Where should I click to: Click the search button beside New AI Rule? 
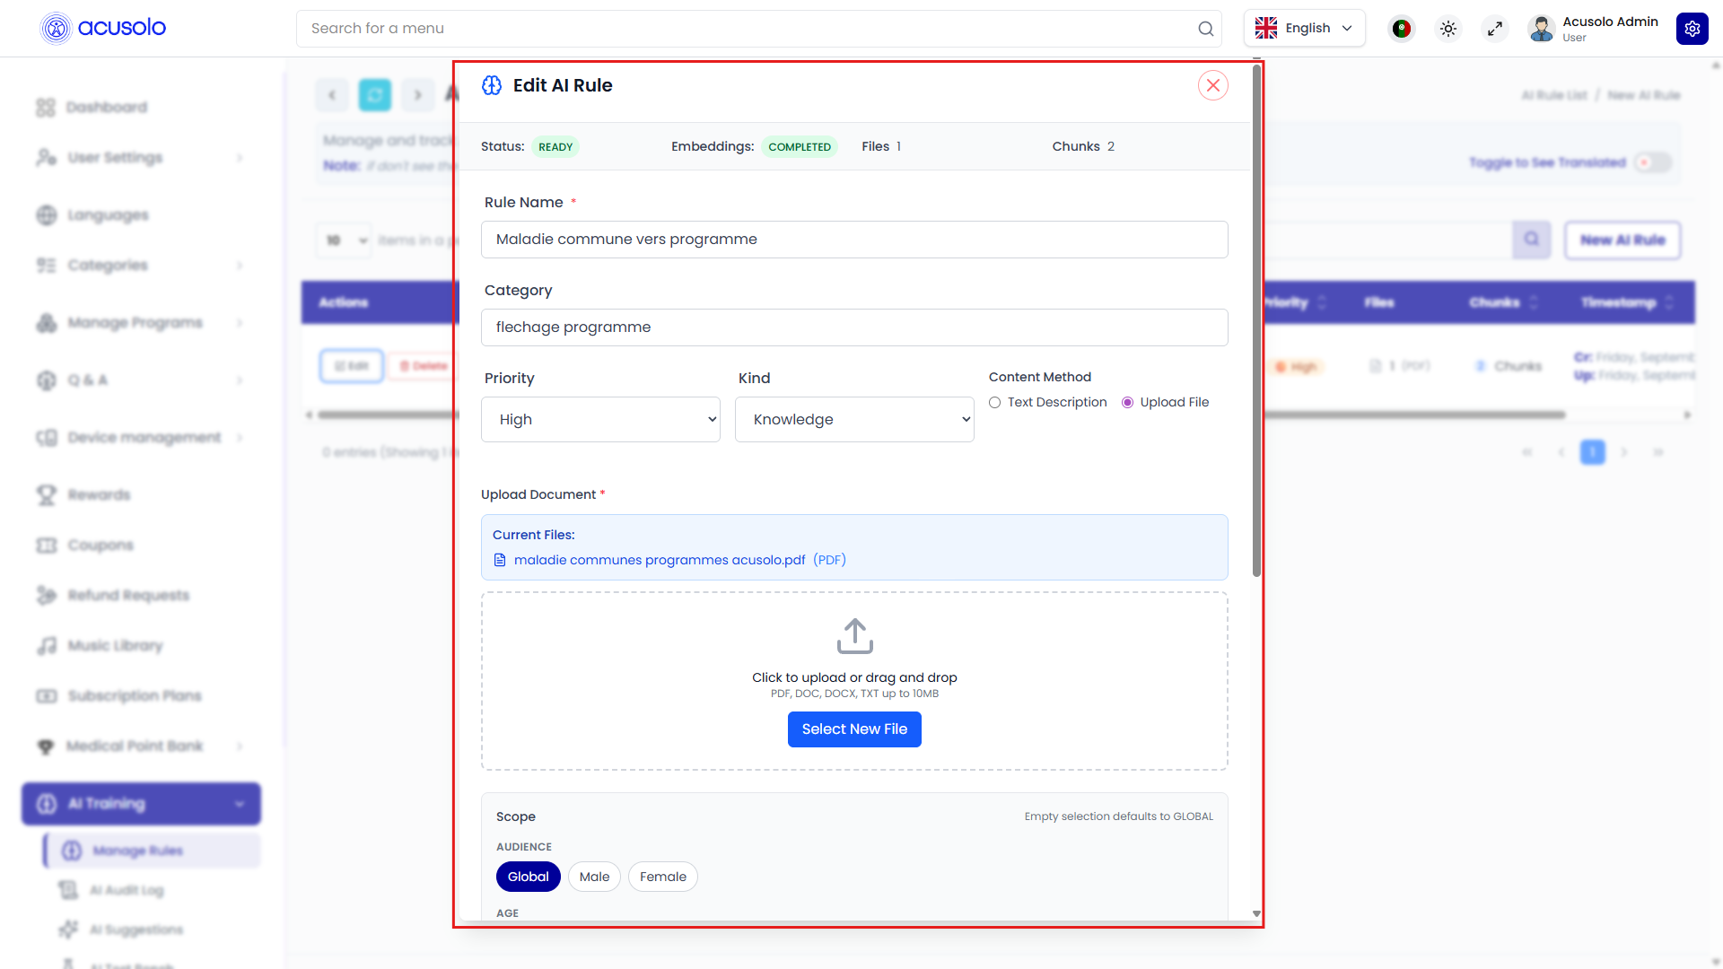point(1531,240)
